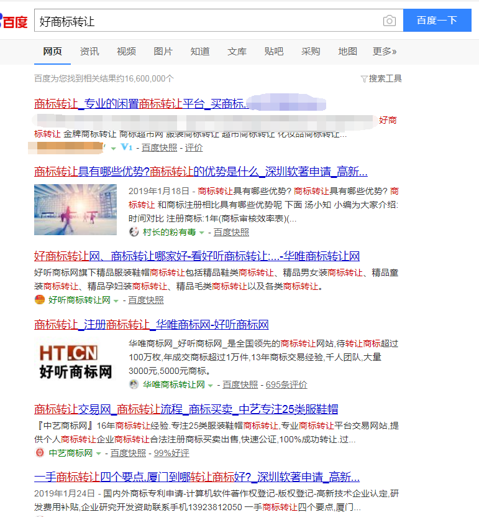This screenshot has height=517, width=479.
Task: Click date text 2019年1月24日
Action: tap(65, 493)
